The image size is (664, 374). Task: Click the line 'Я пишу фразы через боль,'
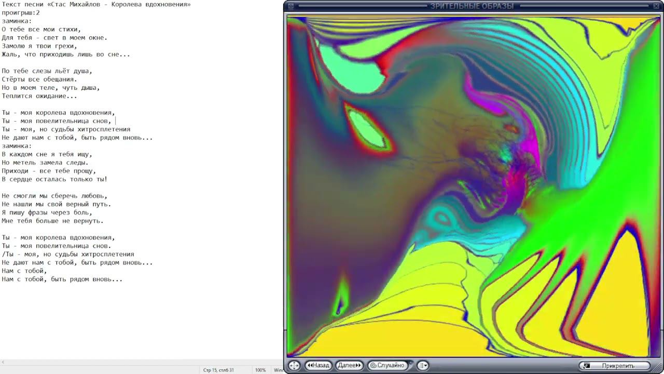pos(47,212)
